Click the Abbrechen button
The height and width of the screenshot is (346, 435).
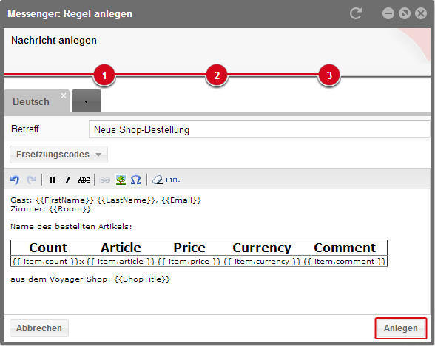click(39, 328)
